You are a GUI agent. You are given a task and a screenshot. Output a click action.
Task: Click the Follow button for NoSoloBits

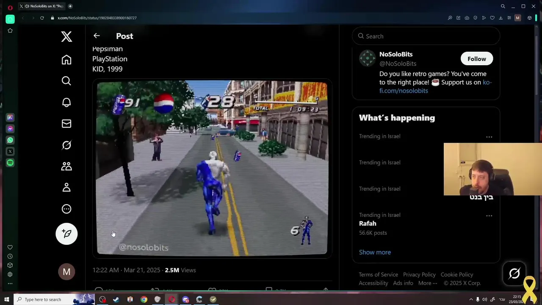point(477,59)
